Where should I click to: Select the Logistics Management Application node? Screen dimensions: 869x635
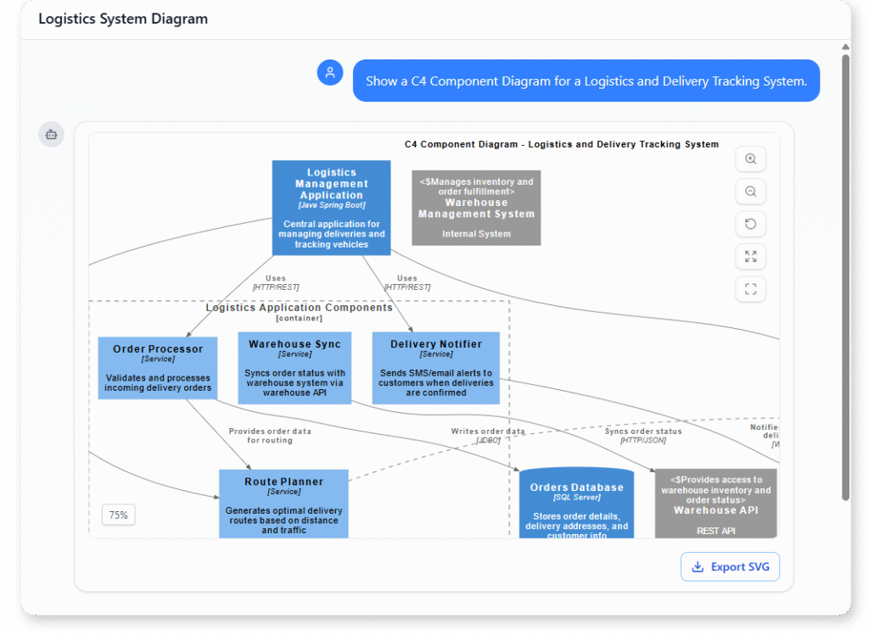pos(331,207)
